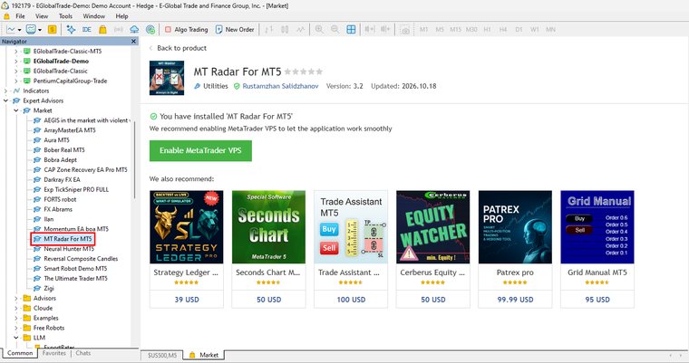This screenshot has height=363, width=689.
Task: Open the VPS cloud icon
Action: 134,29
